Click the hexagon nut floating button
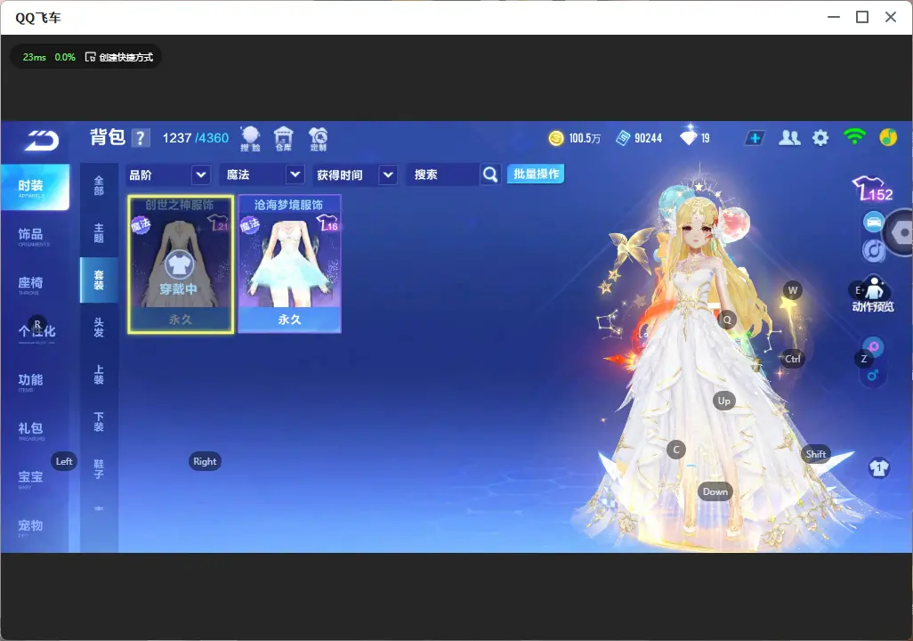Image resolution: width=913 pixels, height=641 pixels. (x=901, y=233)
